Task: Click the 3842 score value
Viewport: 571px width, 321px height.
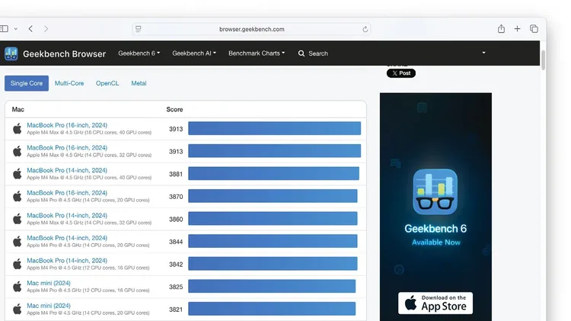Action: click(x=176, y=264)
